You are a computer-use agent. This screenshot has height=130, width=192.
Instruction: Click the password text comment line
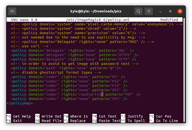(75, 64)
